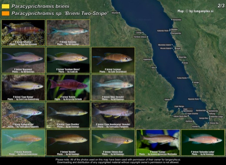The width and height of the screenshot is (226, 165).
Task: Open the P. brieni 'Kalambo Lodge' photo
Action: tap(203, 142)
